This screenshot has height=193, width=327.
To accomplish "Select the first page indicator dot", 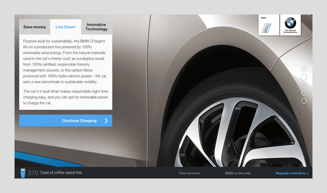I will (304, 69).
